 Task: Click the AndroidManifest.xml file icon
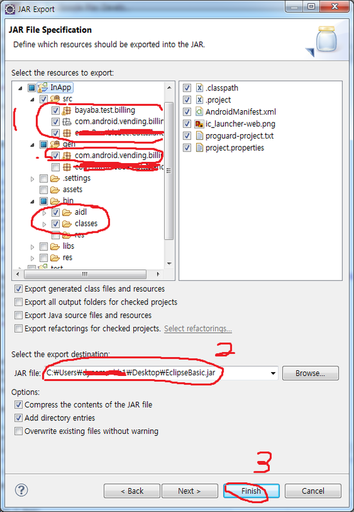coord(199,112)
